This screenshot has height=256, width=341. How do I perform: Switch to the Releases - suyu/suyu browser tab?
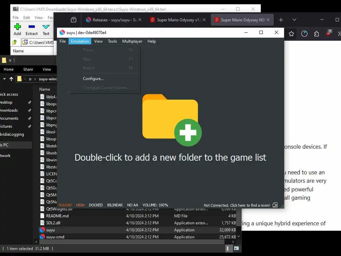[111, 20]
